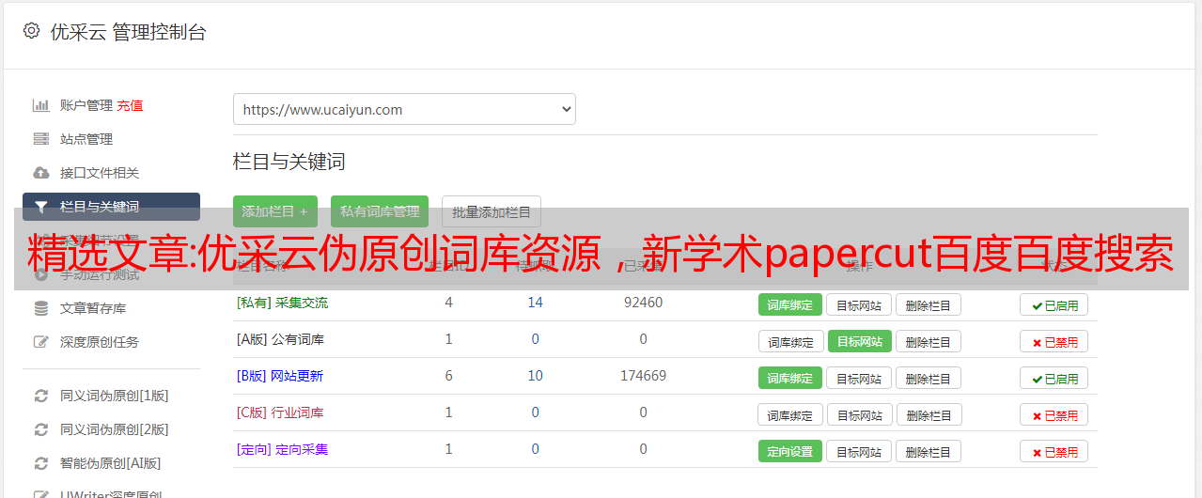Open 同义词伪原创[2版] in the sidebar
Image resolution: width=1202 pixels, height=498 pixels.
point(114,429)
